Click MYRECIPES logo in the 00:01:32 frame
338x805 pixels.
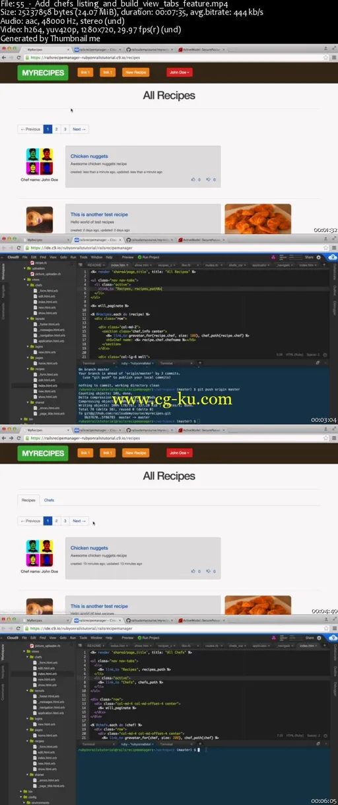[x=43, y=73]
